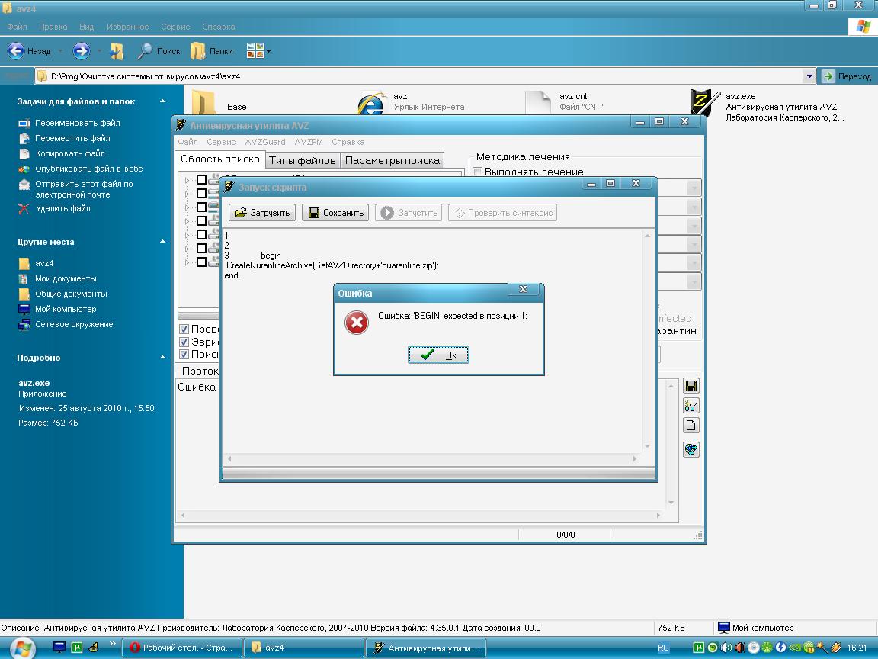Viewport: 878px width, 659px height.
Task: Click the Forward green arrow icon
Action: [x=82, y=51]
